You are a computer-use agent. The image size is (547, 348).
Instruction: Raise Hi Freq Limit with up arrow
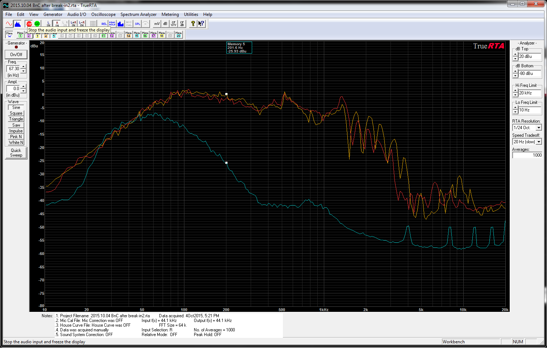click(x=515, y=91)
